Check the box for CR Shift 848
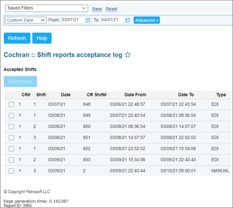 (11, 105)
